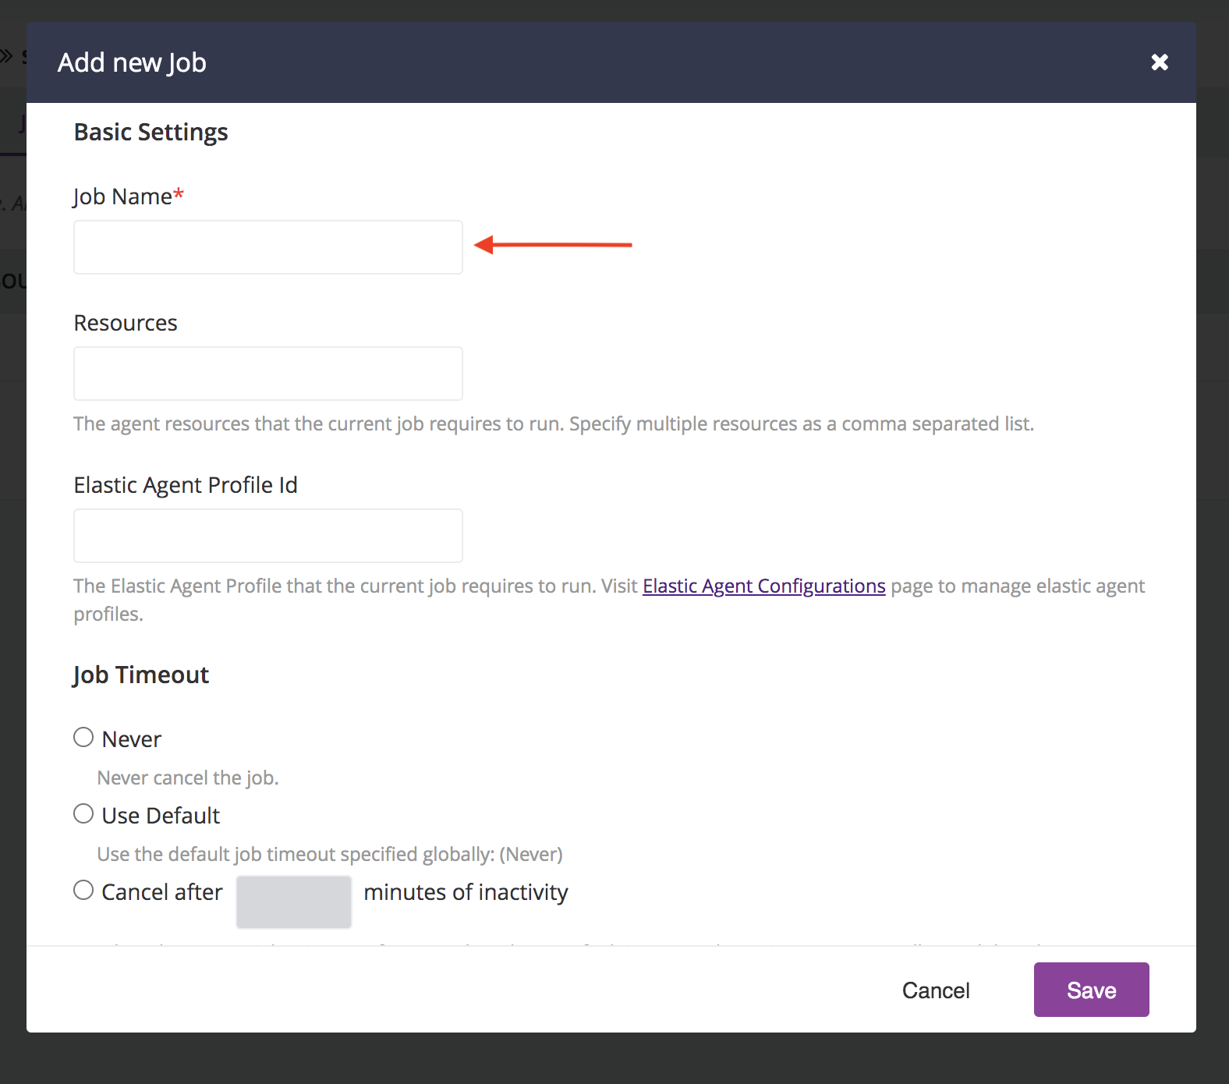Screen dimensions: 1229x1084
Task: Click the Basic Settings heading
Action: [151, 133]
